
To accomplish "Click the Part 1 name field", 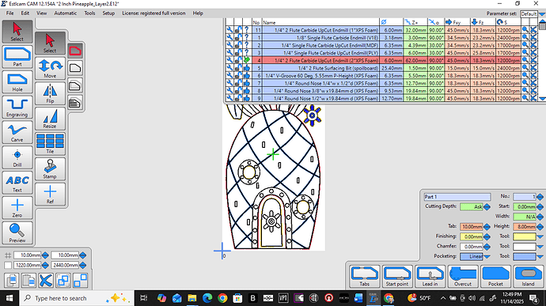I will (457, 197).
